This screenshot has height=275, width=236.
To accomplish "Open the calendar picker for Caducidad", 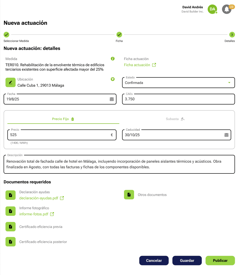I will (x=226, y=135).
